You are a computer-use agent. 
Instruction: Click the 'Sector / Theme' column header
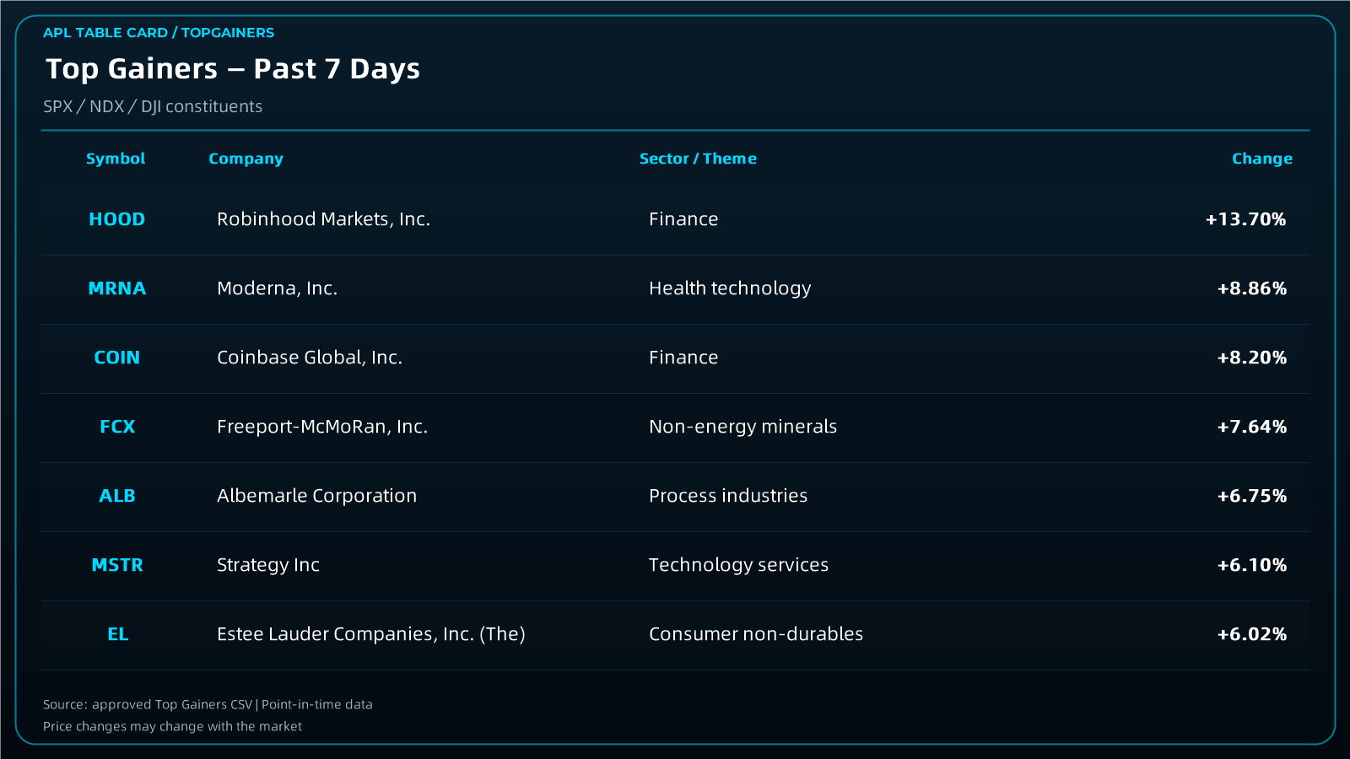(698, 159)
